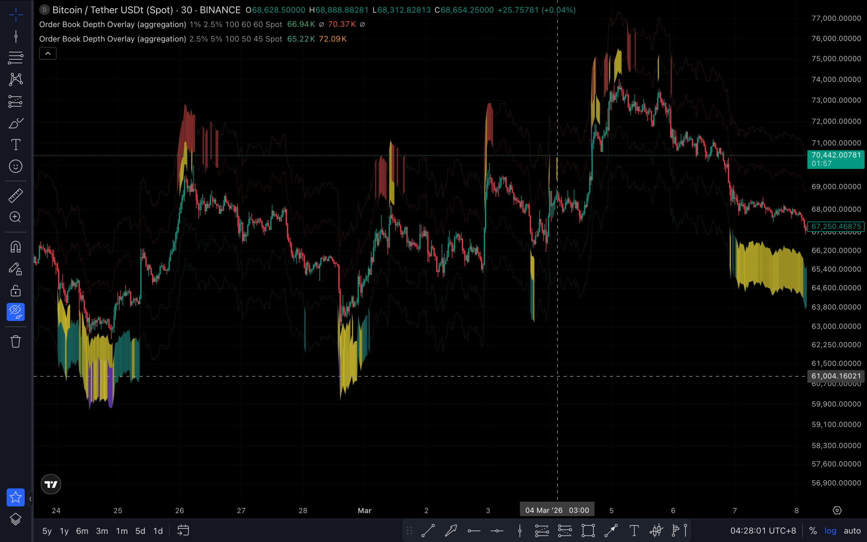This screenshot has height=542, width=867.
Task: Switch to 3m date range
Action: (x=102, y=531)
